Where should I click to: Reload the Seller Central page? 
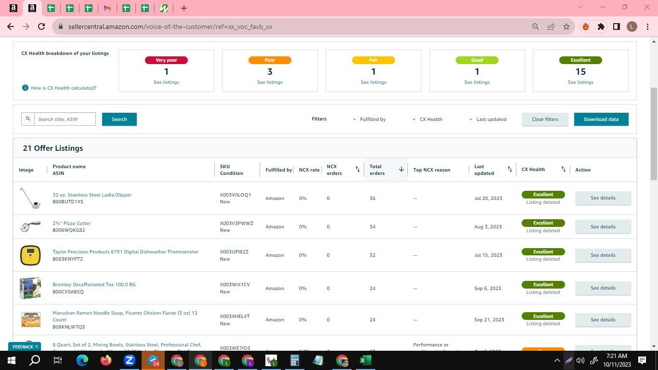point(42,26)
